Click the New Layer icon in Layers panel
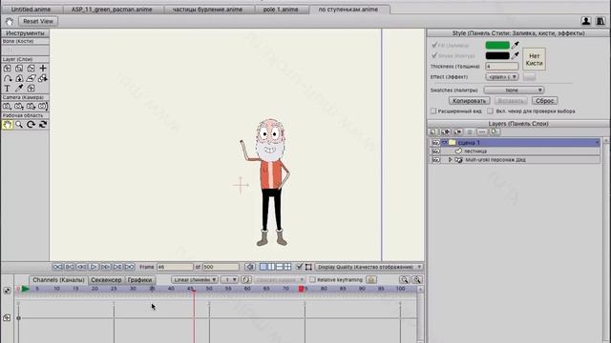Image resolution: width=611 pixels, height=343 pixels. (432, 132)
